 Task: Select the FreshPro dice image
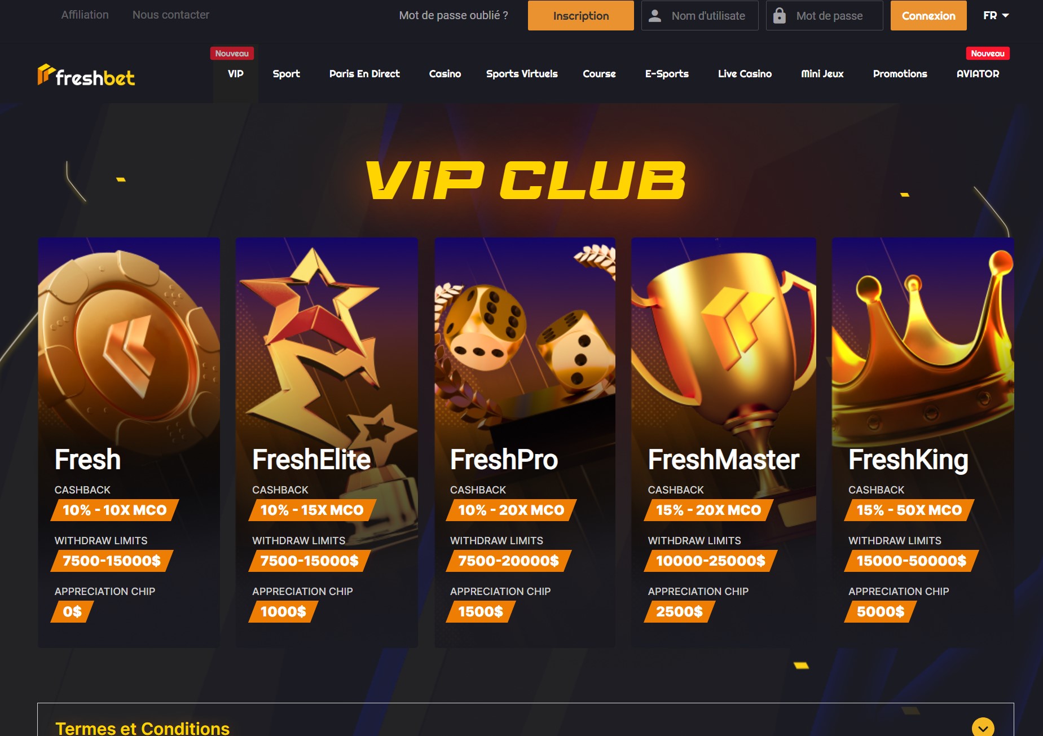click(x=525, y=344)
